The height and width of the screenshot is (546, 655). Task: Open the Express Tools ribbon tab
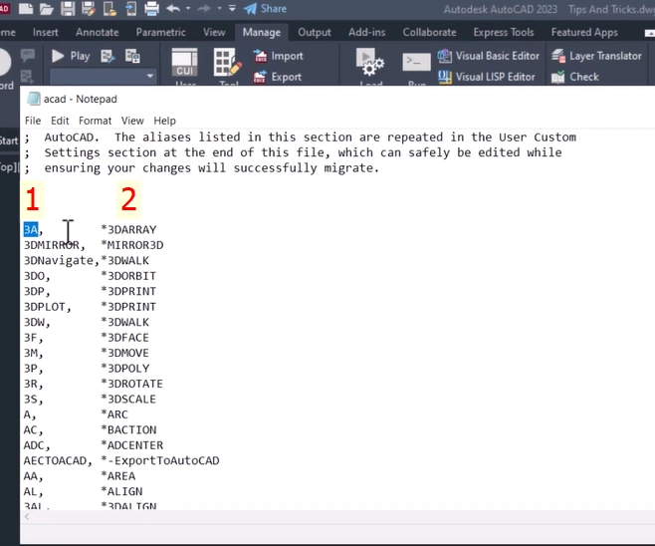tap(504, 32)
